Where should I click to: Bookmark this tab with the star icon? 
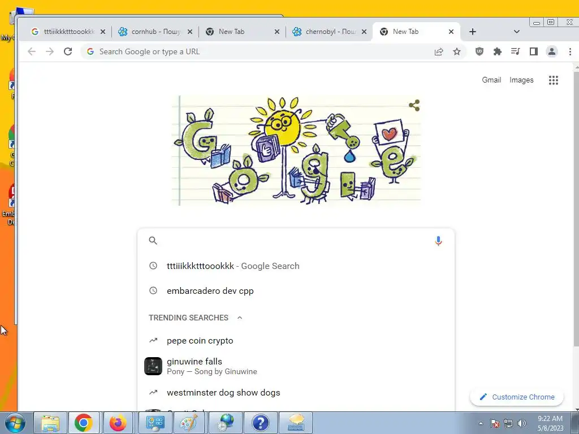point(457,51)
